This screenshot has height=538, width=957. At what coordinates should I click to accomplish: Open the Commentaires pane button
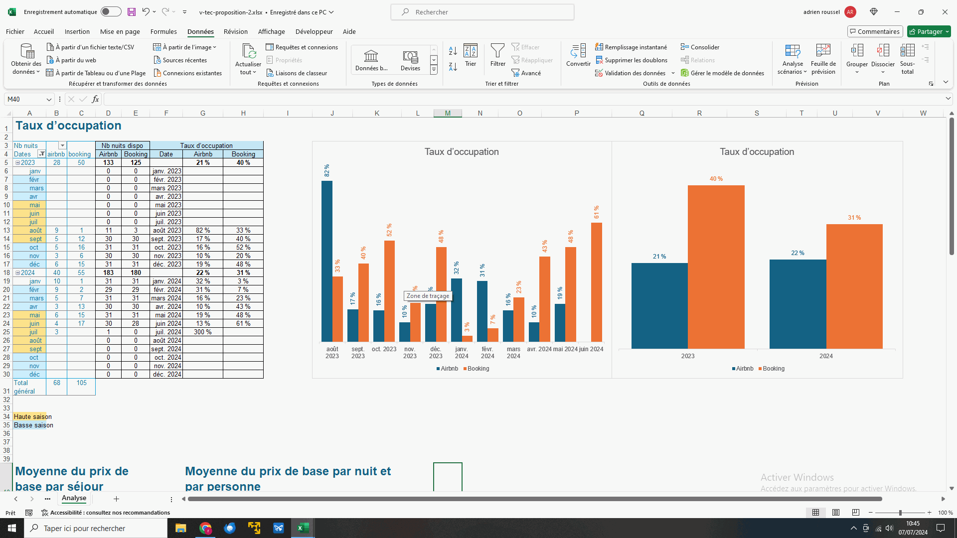[x=875, y=31]
